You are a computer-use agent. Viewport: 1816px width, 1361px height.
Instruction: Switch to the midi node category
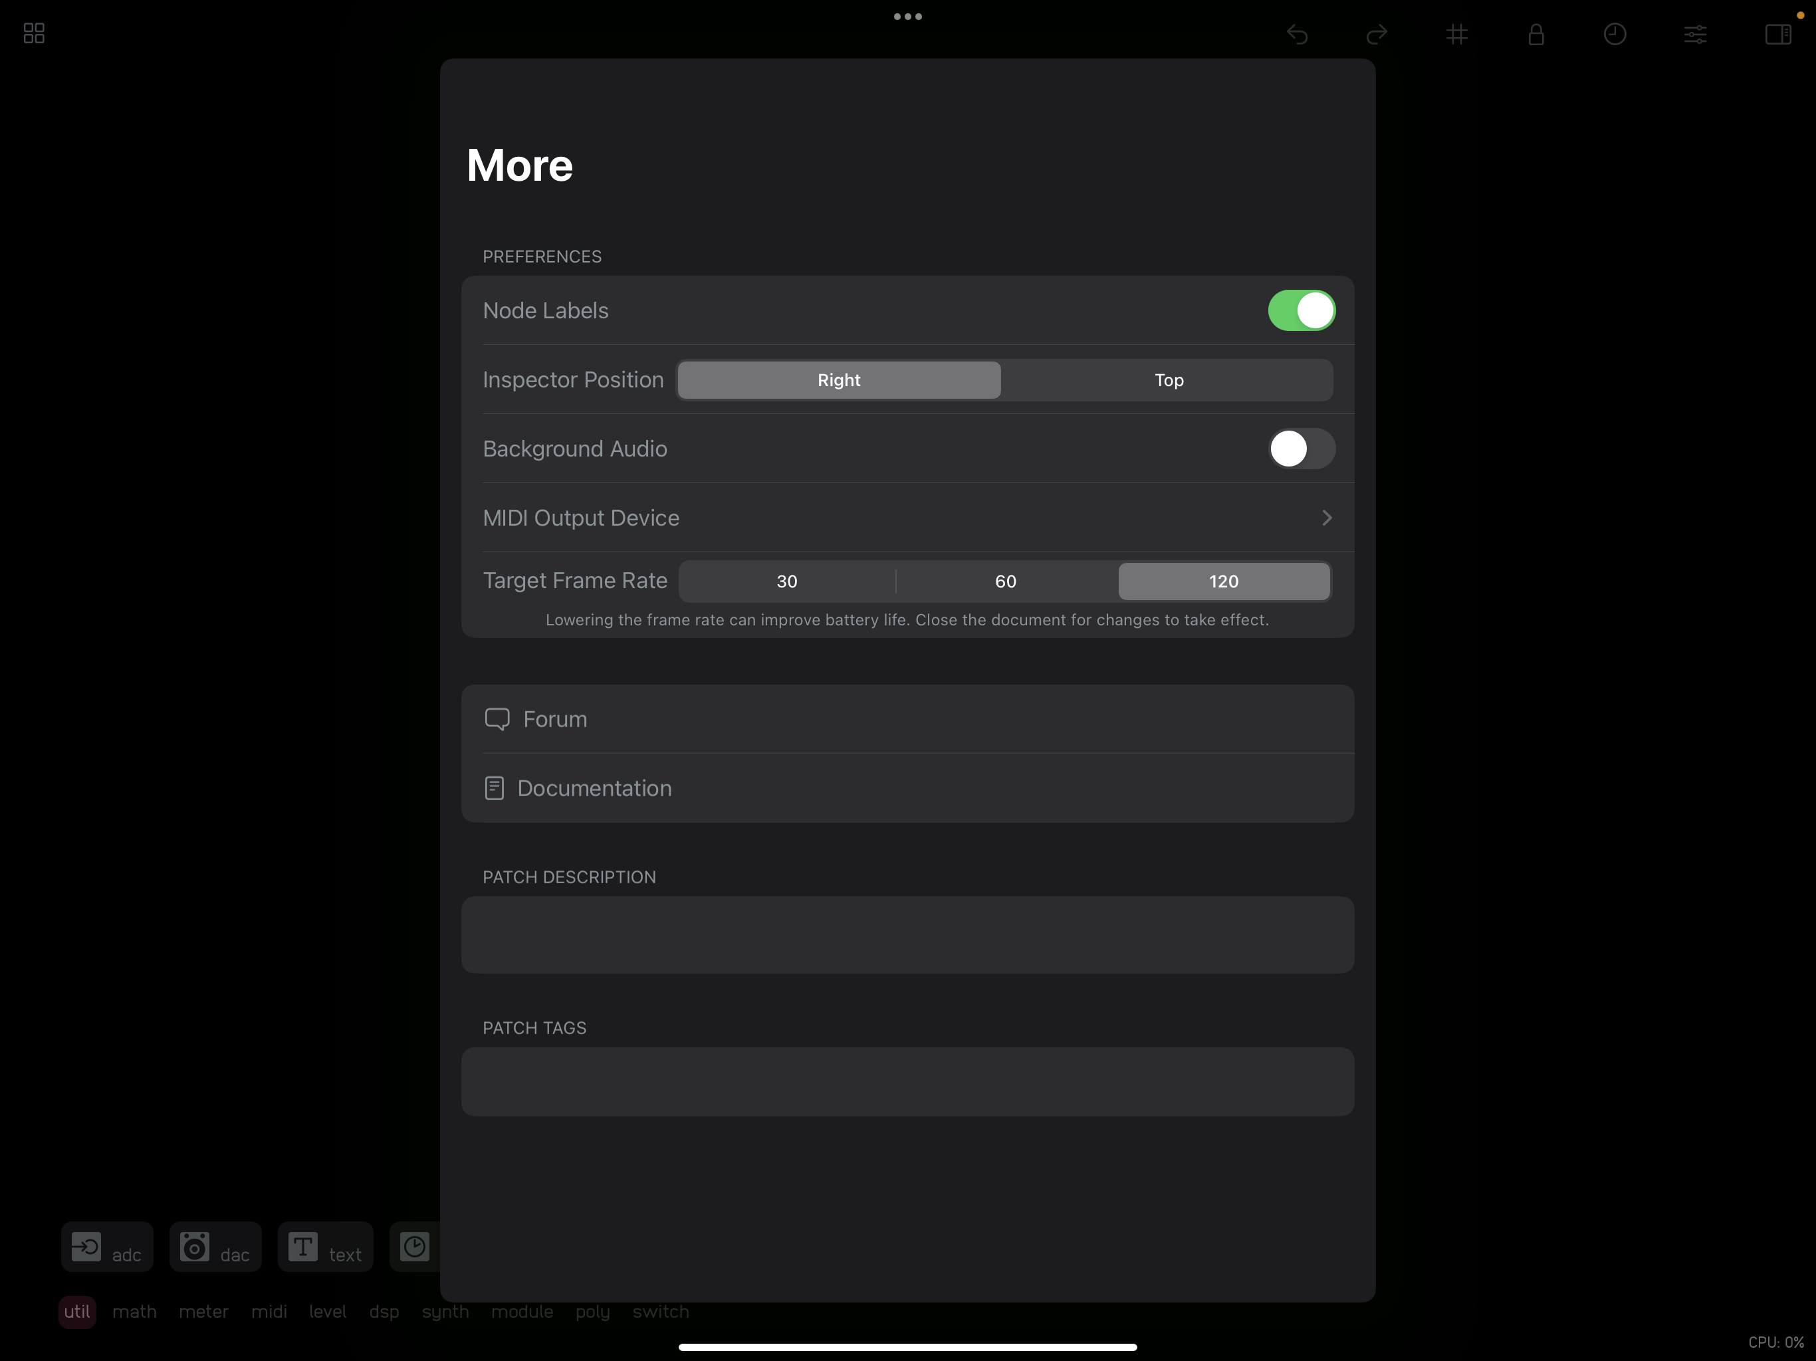[269, 1311]
